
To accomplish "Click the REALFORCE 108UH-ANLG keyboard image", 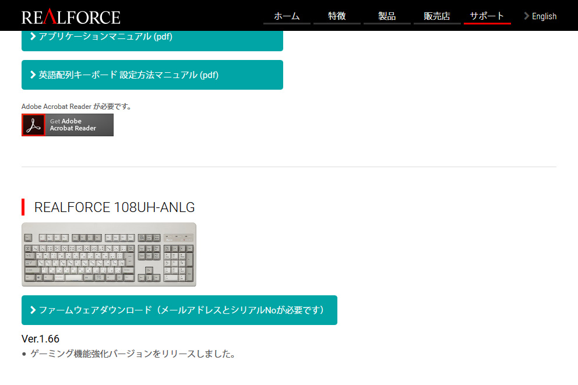I will coord(109,255).
